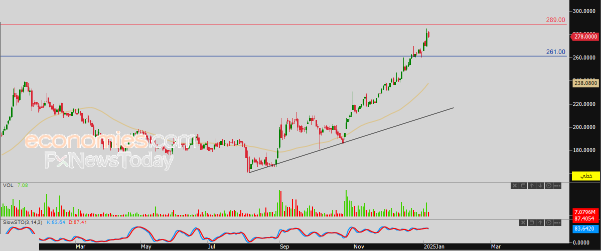
Task: Maximize the SlowSTO indicator panel
Action: (532, 222)
